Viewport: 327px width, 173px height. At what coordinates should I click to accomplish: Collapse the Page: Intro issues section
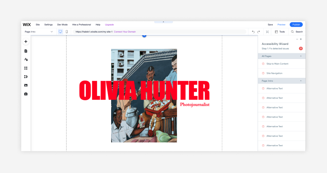(301, 81)
